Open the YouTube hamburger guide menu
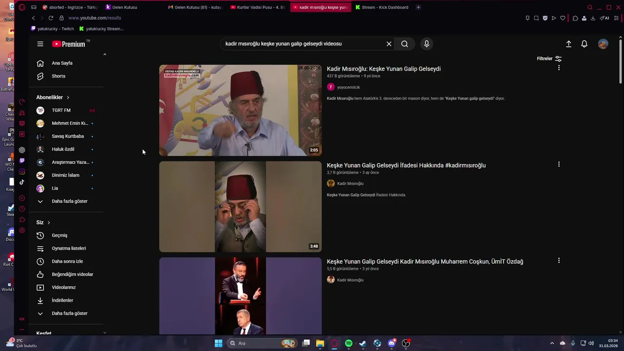Viewport: 624px width, 351px height. (40, 44)
